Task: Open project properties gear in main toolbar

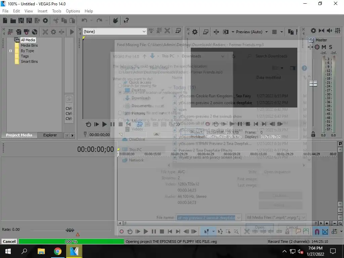Action: click(x=45, y=20)
